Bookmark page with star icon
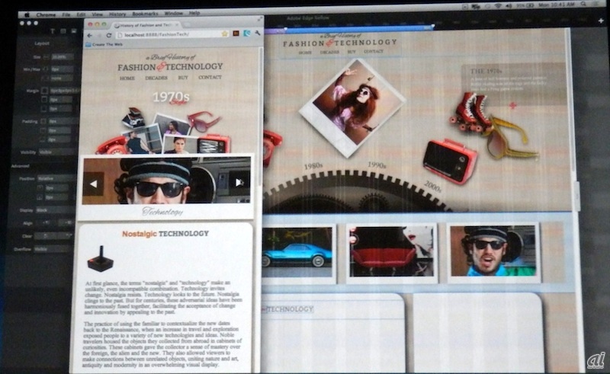This screenshot has height=374, width=610. pyautogui.click(x=224, y=34)
